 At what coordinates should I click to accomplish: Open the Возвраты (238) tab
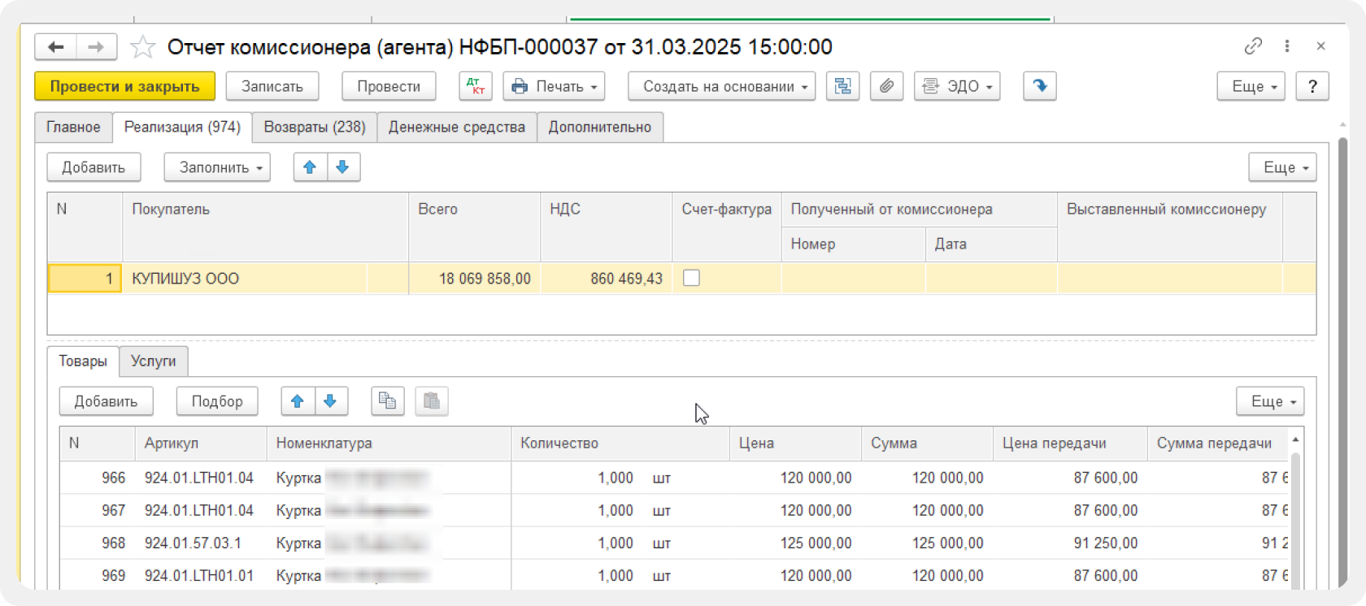pyautogui.click(x=315, y=128)
